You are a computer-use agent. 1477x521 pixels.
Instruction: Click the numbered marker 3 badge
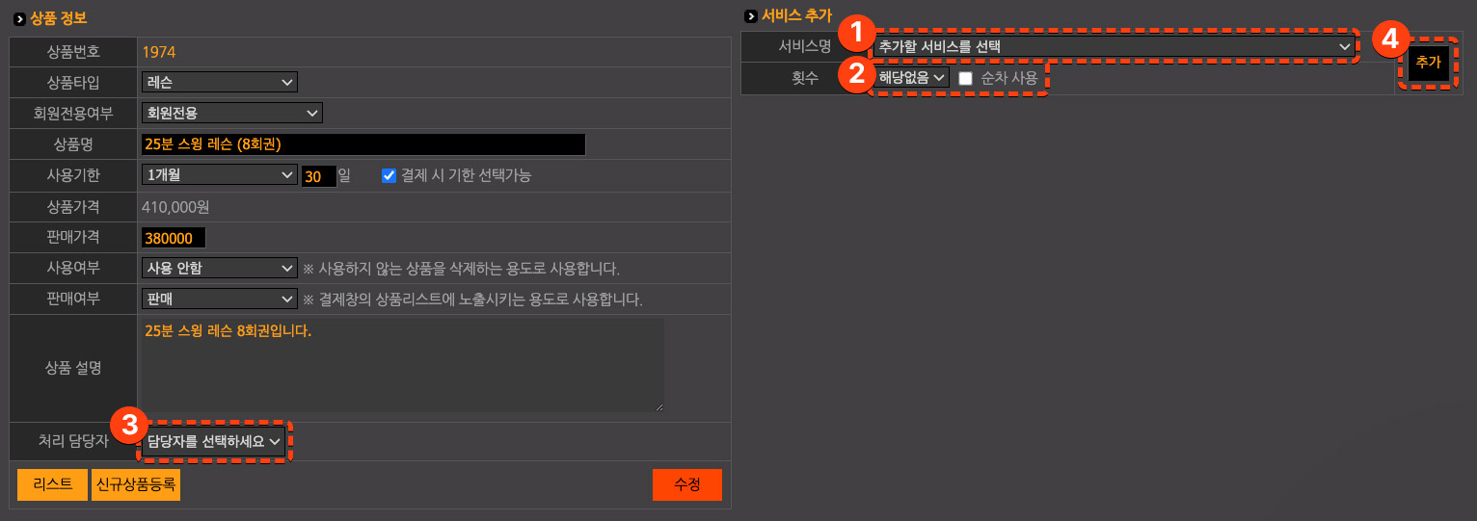pyautogui.click(x=128, y=424)
